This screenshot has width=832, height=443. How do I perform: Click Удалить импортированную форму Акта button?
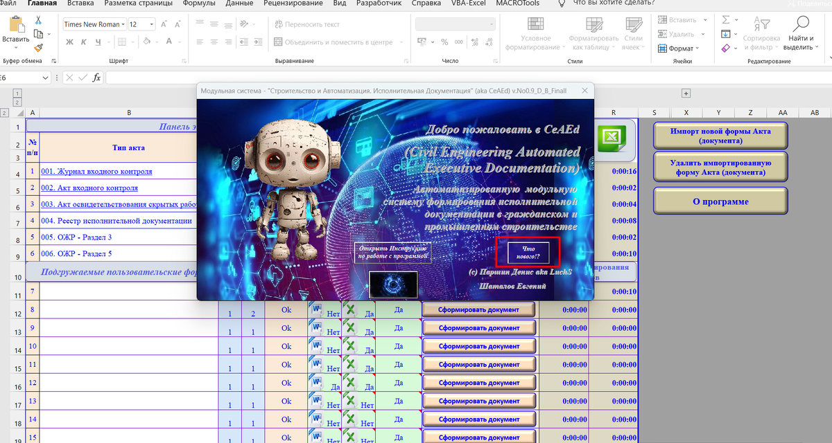[x=720, y=168]
